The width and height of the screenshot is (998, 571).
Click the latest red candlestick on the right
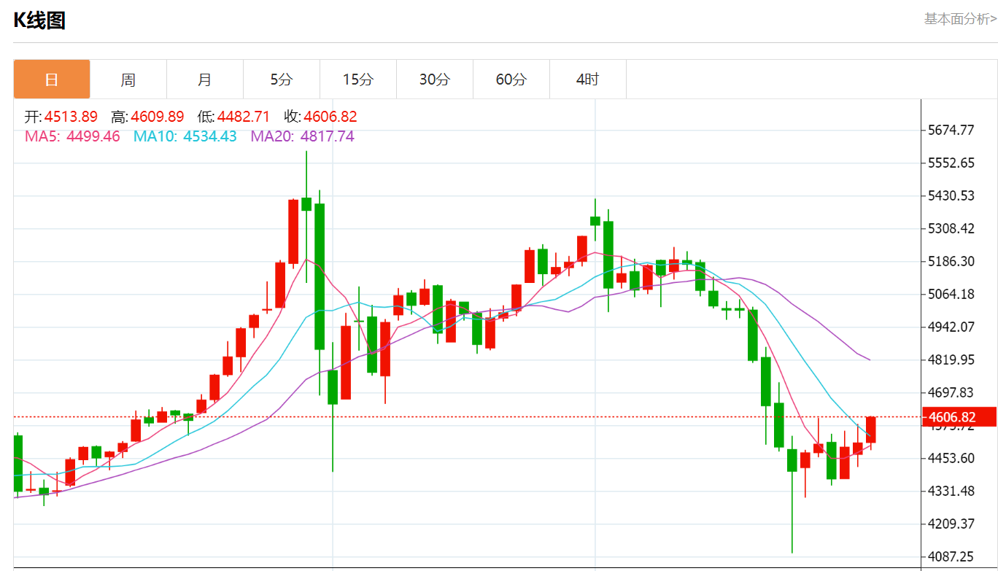click(x=870, y=430)
